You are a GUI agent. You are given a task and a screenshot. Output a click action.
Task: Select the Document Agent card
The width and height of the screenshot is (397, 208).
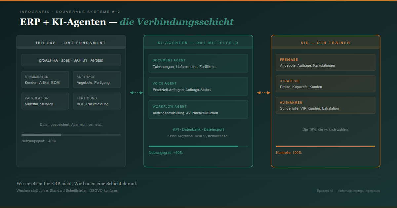click(198, 63)
